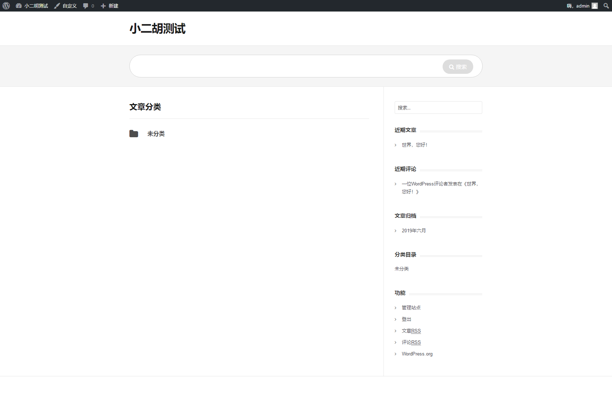Open the 2019年六月 archive
612x398 pixels.
[x=414, y=231]
